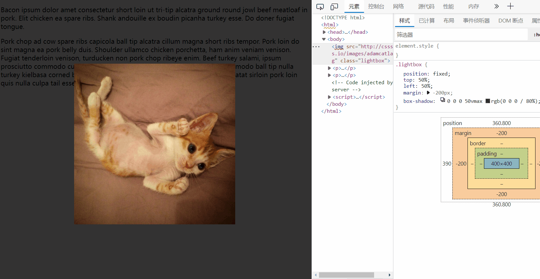Viewport: 540px width, 279px height.
Task: Expand the first p element node
Action: (x=329, y=68)
